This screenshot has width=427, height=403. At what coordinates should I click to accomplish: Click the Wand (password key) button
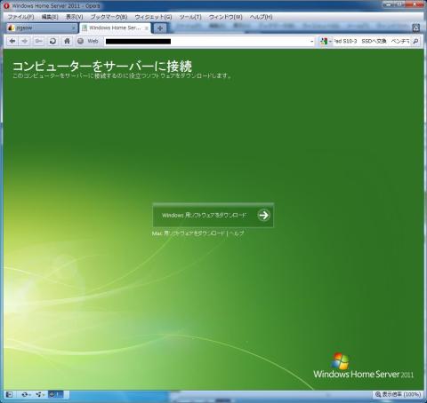pos(38,41)
